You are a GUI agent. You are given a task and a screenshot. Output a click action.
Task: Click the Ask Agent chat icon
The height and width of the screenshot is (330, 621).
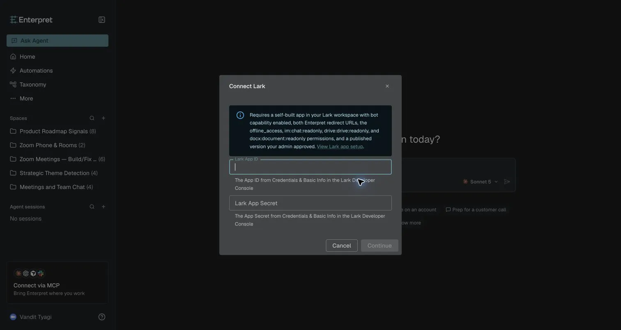point(14,41)
